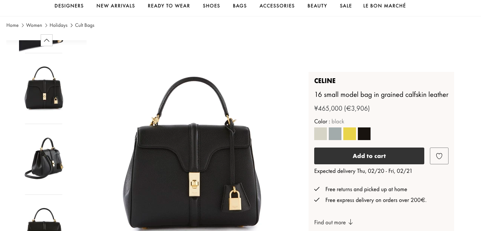The image size is (481, 231).
Task: Choose the black color option
Action: 364,134
